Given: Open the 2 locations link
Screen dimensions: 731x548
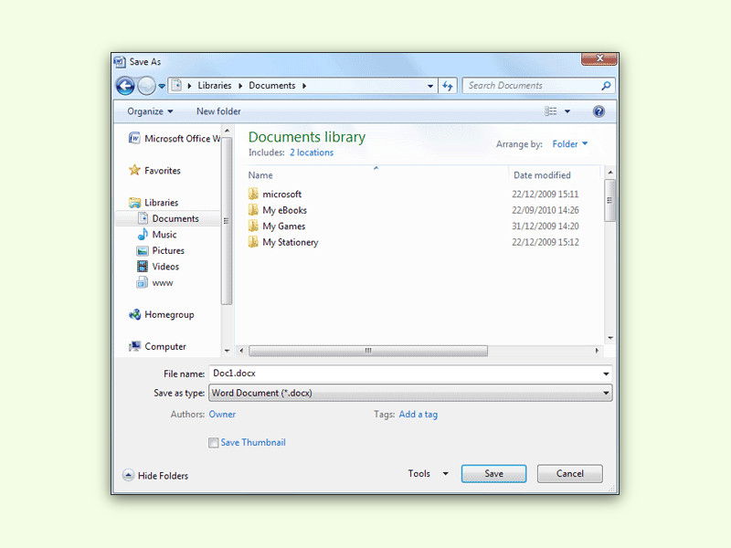Looking at the screenshot, I should click(x=312, y=153).
